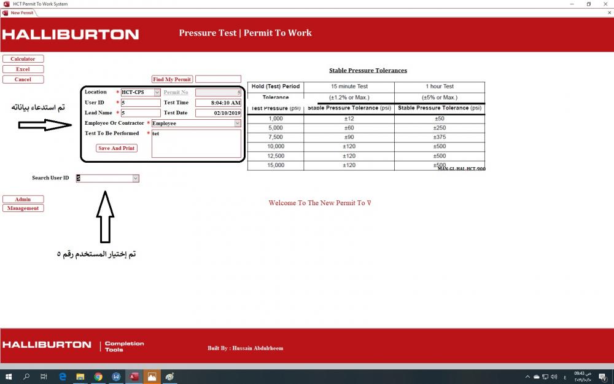Open the Photos app on the taskbar
The height and width of the screenshot is (384, 614).
coord(152,377)
